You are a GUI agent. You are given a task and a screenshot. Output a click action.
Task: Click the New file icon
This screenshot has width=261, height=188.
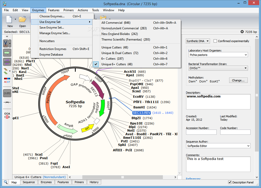point(9,19)
